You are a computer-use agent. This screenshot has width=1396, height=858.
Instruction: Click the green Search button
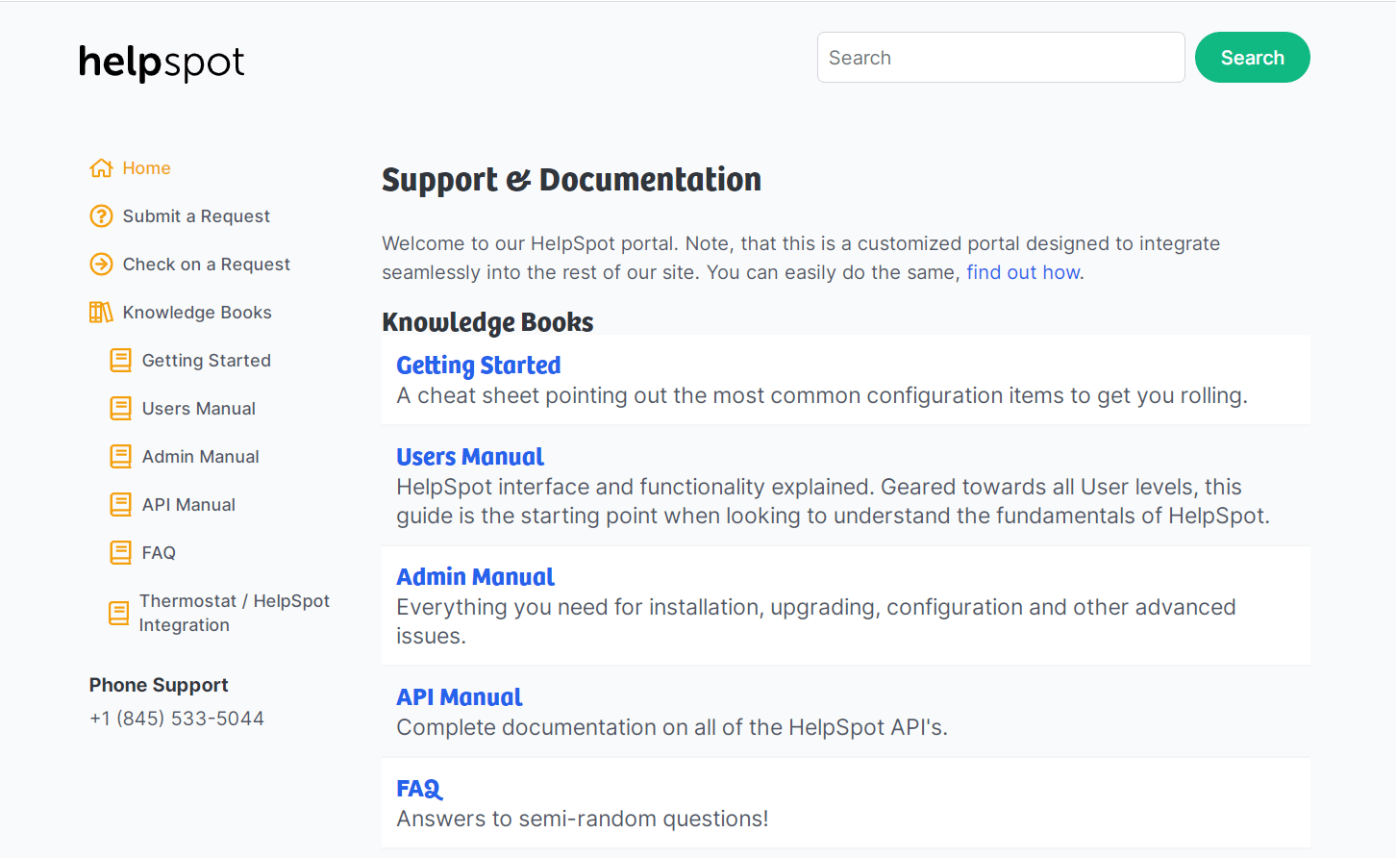point(1252,58)
